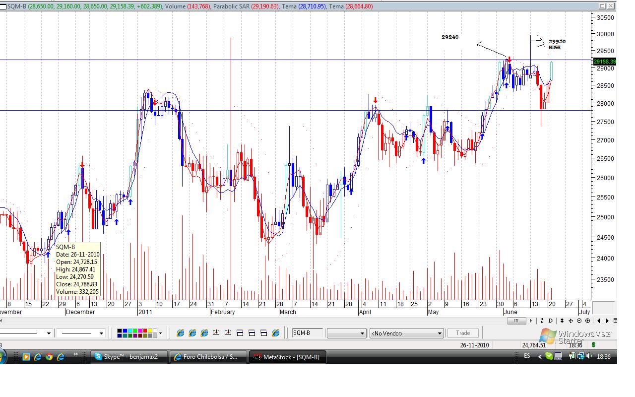Switch to Foro Chilebolsa browser window
The width and height of the screenshot is (635, 397).
(x=208, y=357)
